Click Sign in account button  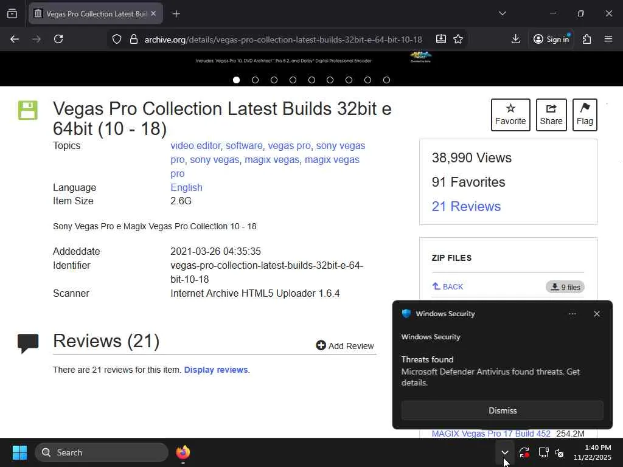click(x=551, y=39)
